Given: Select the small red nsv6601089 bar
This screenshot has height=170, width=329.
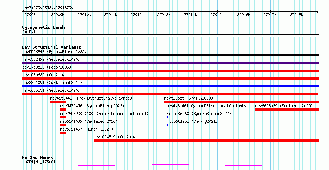Looking at the screenshot, I should pos(63,125).
